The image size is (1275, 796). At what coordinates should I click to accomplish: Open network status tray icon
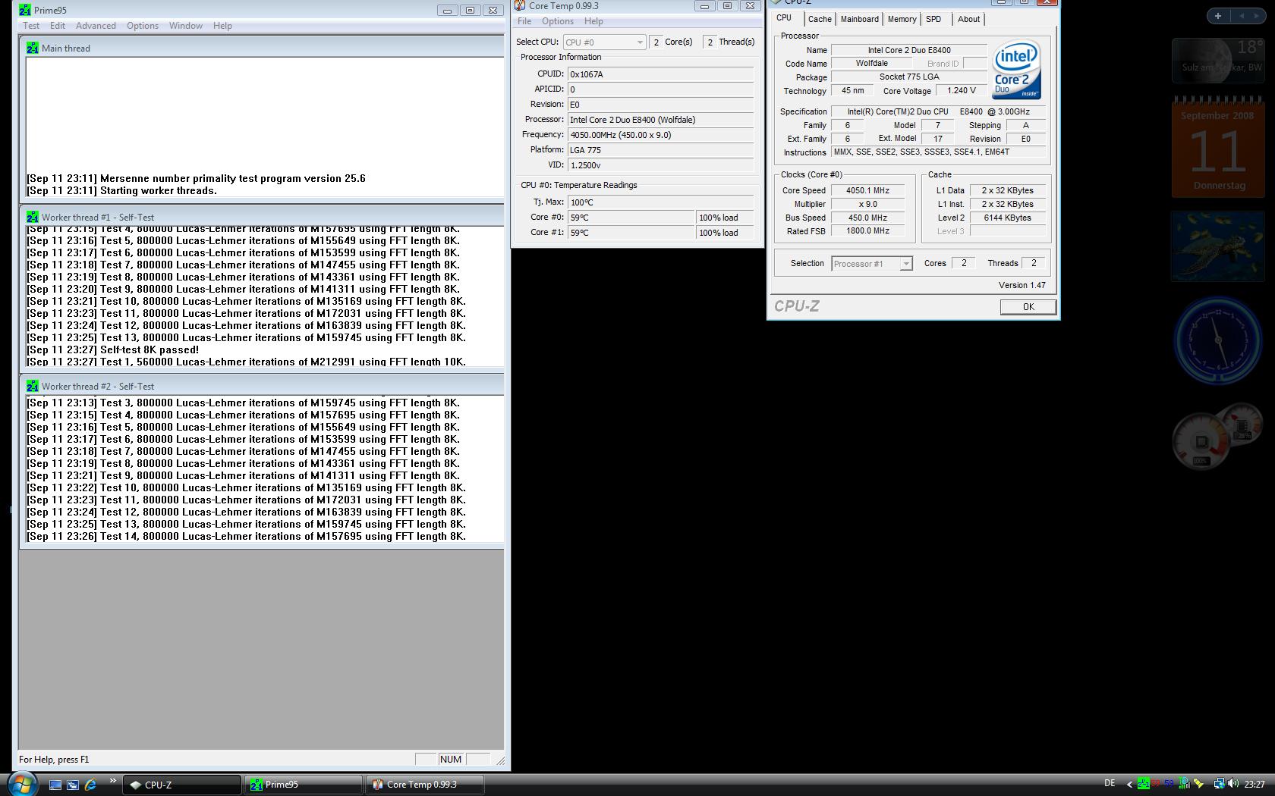[1219, 785]
